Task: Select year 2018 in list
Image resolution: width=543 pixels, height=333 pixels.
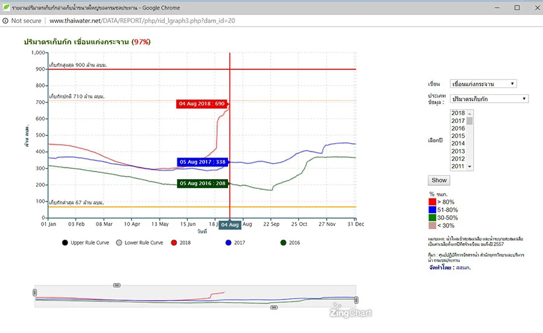Action: point(458,113)
